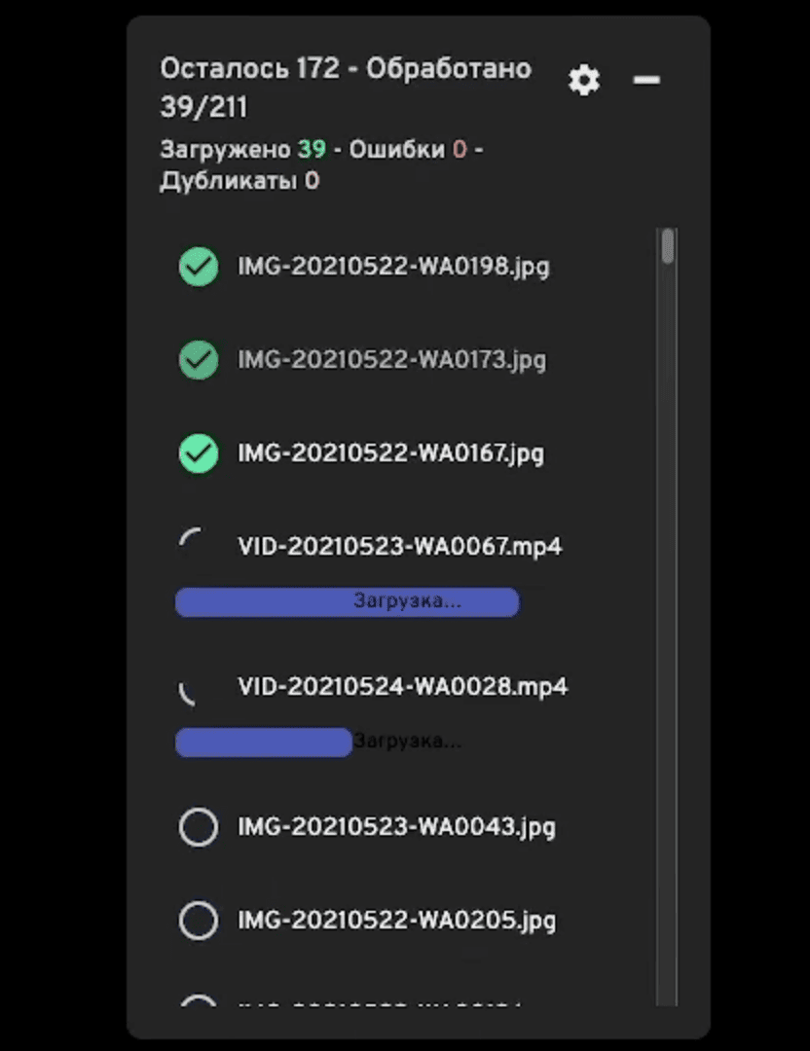
Task: Open the settings gear icon
Action: point(584,81)
